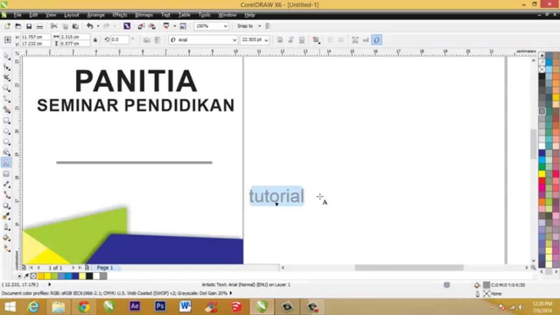The image size is (560, 315).
Task: Click the horizontal scrollbar thumb
Action: [x=409, y=267]
